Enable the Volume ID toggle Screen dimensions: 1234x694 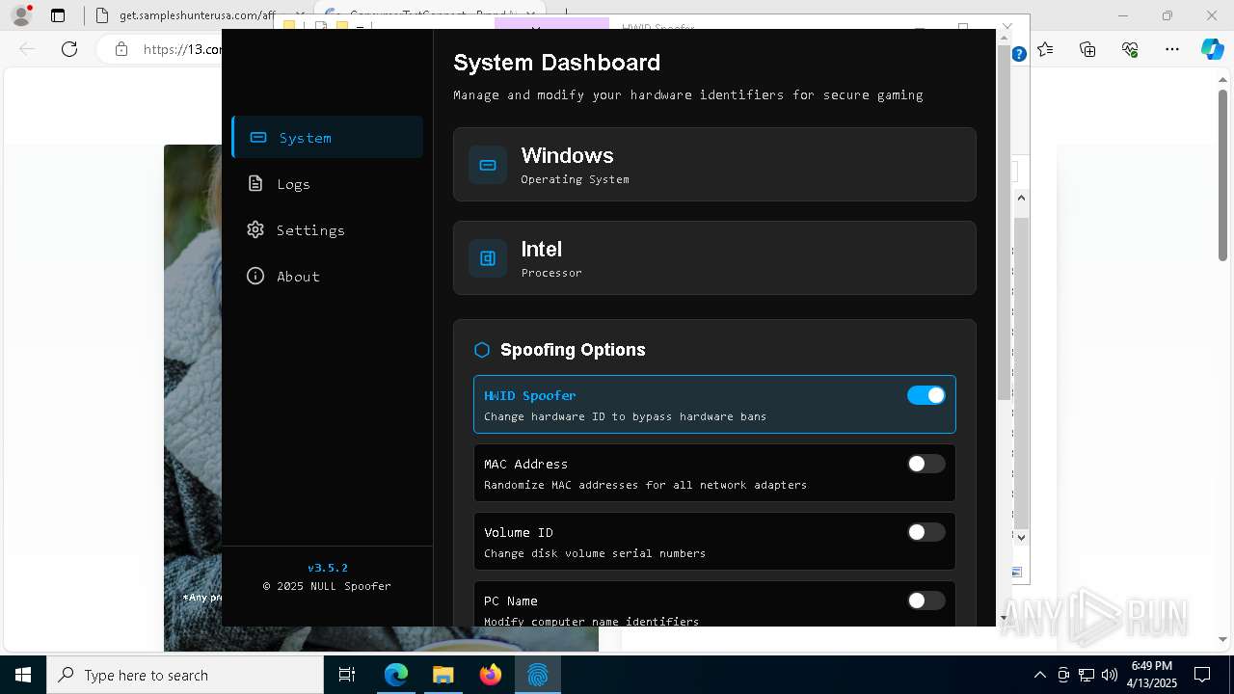(x=925, y=532)
